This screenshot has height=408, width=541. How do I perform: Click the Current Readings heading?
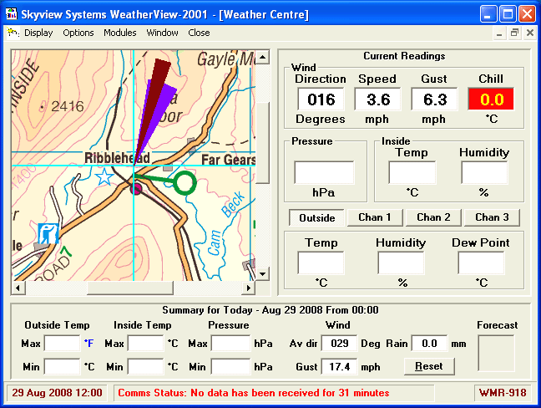click(x=404, y=56)
